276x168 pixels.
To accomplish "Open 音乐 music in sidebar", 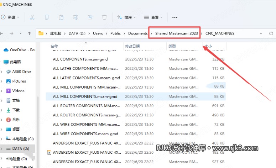I will (13, 120).
